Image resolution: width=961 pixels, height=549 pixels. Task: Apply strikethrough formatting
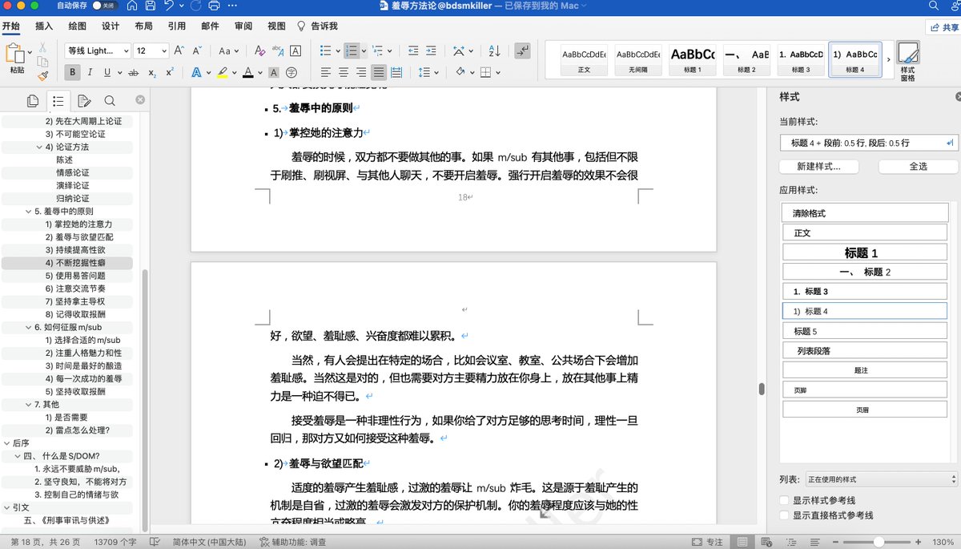pyautogui.click(x=132, y=72)
